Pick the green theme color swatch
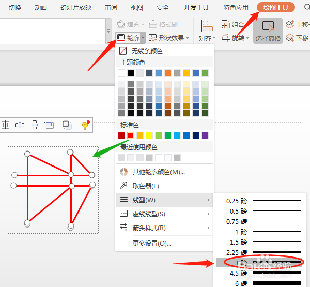The image size is (310, 287). (205, 73)
